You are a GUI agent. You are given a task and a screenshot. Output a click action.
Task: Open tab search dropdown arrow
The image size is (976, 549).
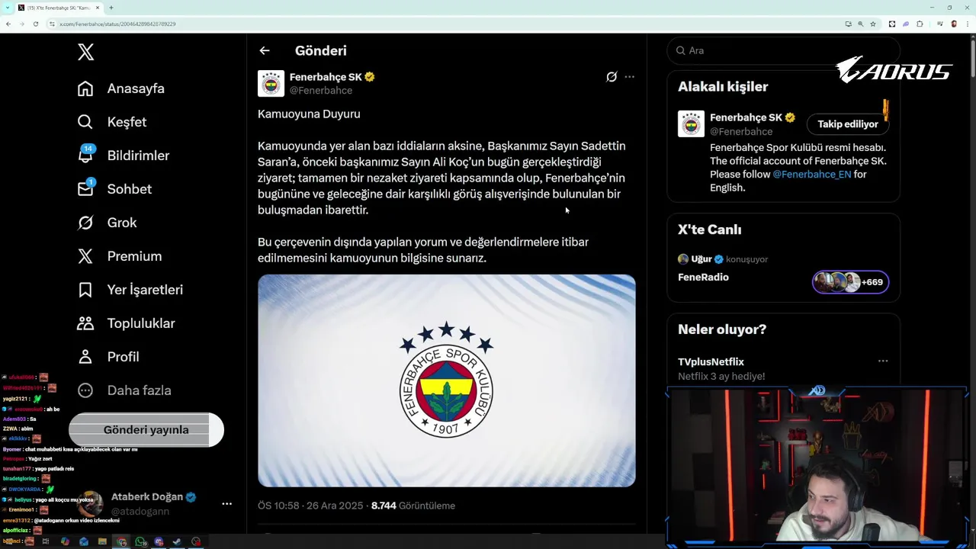pyautogui.click(x=8, y=8)
